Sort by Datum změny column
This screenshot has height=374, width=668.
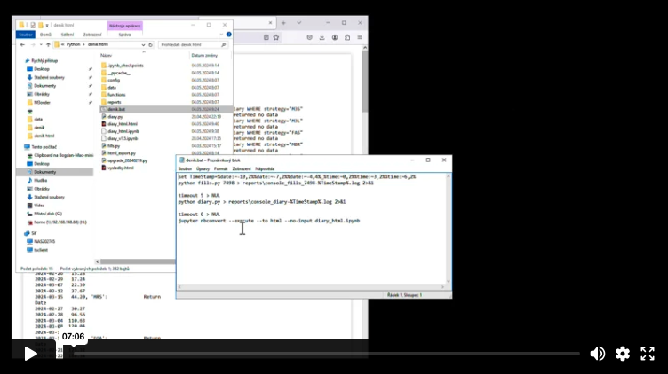203,55
